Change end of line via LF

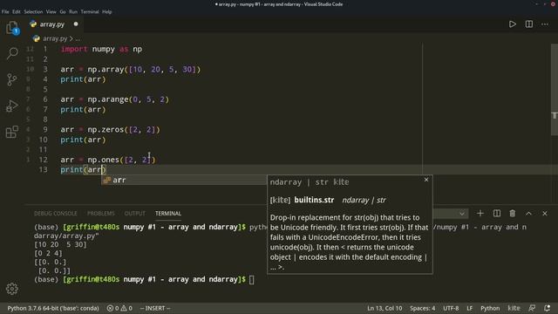[x=469, y=308]
